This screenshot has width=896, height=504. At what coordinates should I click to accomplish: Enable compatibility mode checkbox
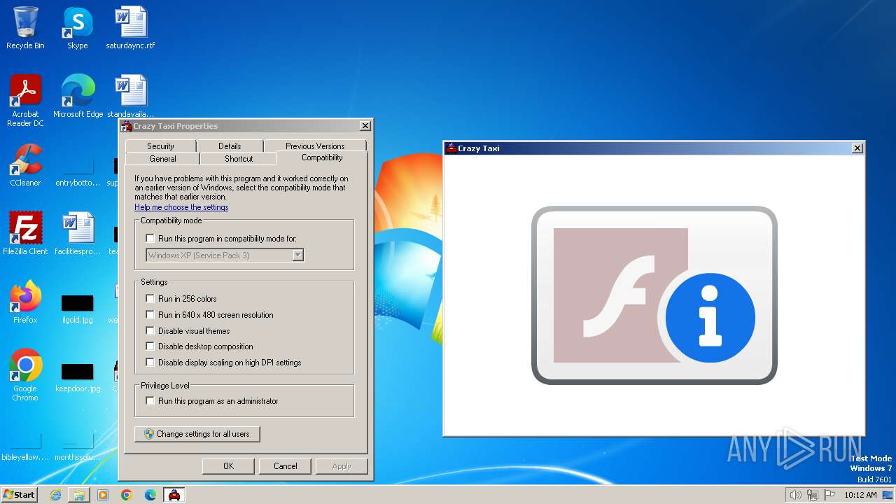point(150,239)
